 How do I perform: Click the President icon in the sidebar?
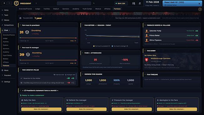point(2,75)
